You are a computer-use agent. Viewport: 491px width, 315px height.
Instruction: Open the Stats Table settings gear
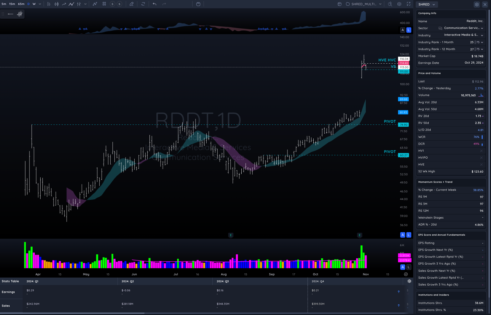pyautogui.click(x=409, y=281)
